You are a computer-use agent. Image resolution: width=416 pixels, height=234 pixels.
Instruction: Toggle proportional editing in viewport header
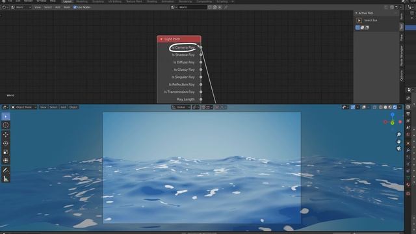[x=217, y=107]
